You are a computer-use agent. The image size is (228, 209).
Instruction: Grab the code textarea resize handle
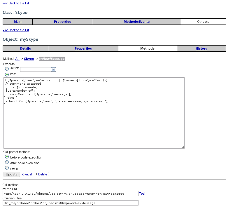183,147
